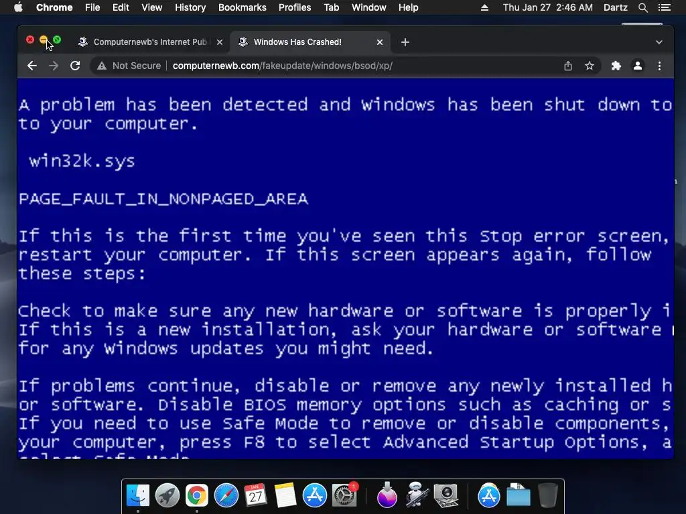Open the Trash from the Dock

click(548, 496)
